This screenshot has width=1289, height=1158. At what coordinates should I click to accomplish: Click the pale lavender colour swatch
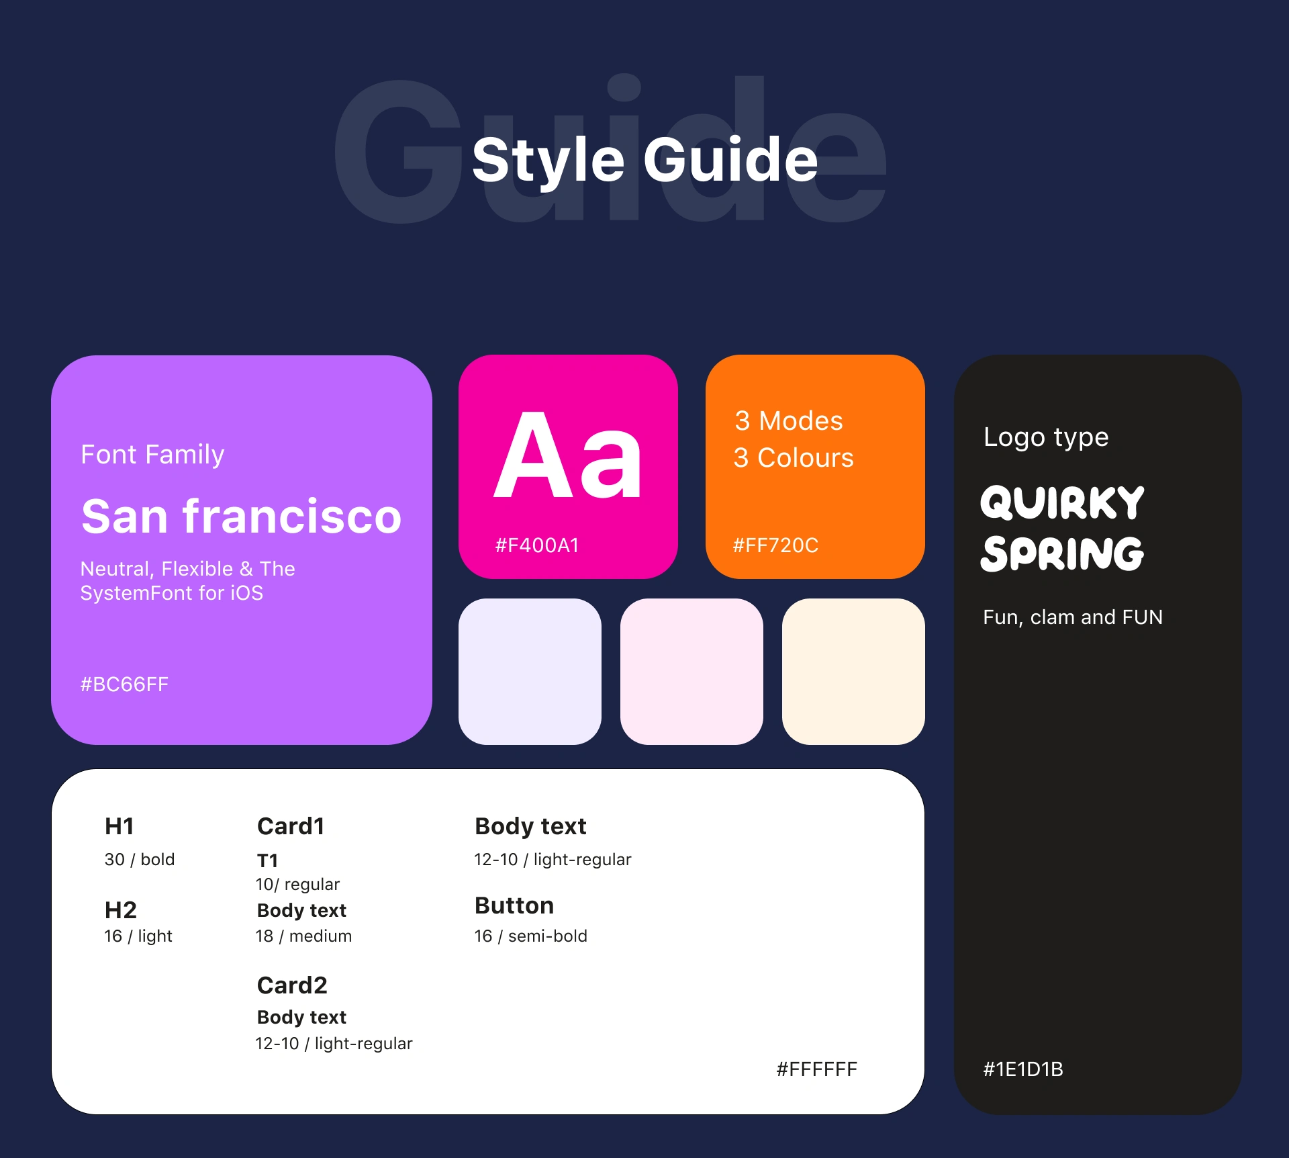coord(530,671)
